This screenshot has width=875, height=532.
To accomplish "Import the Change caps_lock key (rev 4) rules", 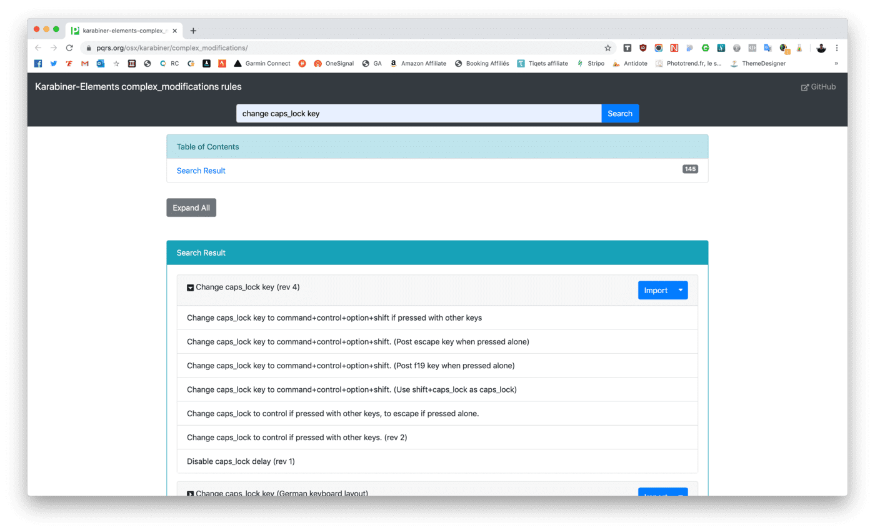I will click(x=656, y=290).
